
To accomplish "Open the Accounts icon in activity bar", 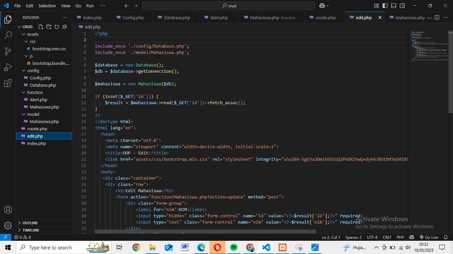I will (8, 209).
